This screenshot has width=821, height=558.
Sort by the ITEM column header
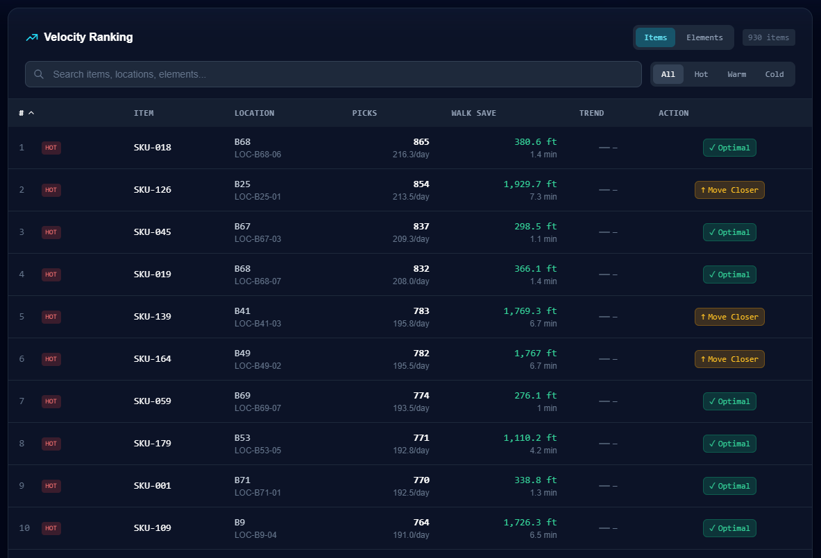(144, 113)
